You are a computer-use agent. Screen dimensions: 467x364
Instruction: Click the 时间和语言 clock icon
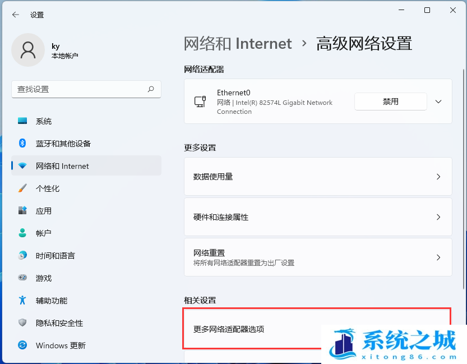22,256
